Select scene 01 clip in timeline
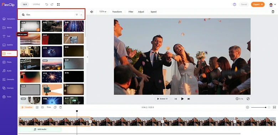 click(x=54, y=121)
